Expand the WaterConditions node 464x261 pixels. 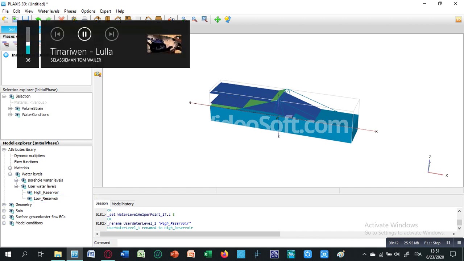(x=10, y=115)
